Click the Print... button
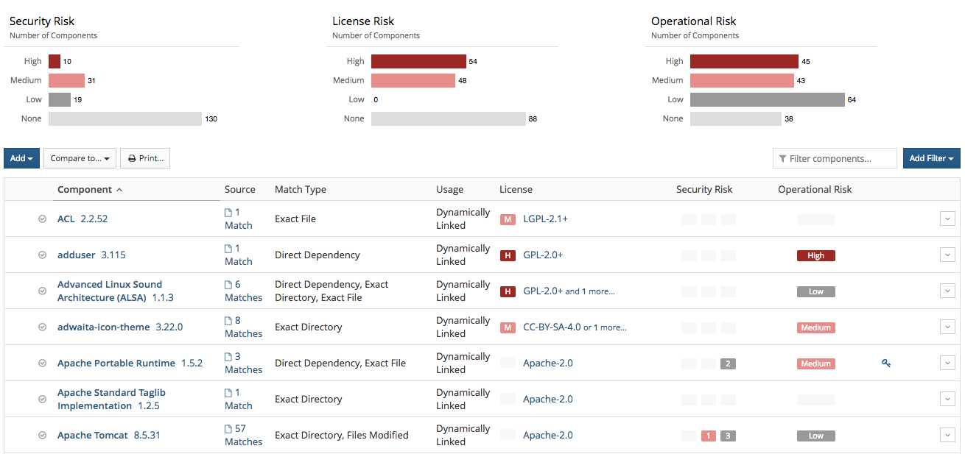The image size is (965, 454). pyautogui.click(x=145, y=158)
